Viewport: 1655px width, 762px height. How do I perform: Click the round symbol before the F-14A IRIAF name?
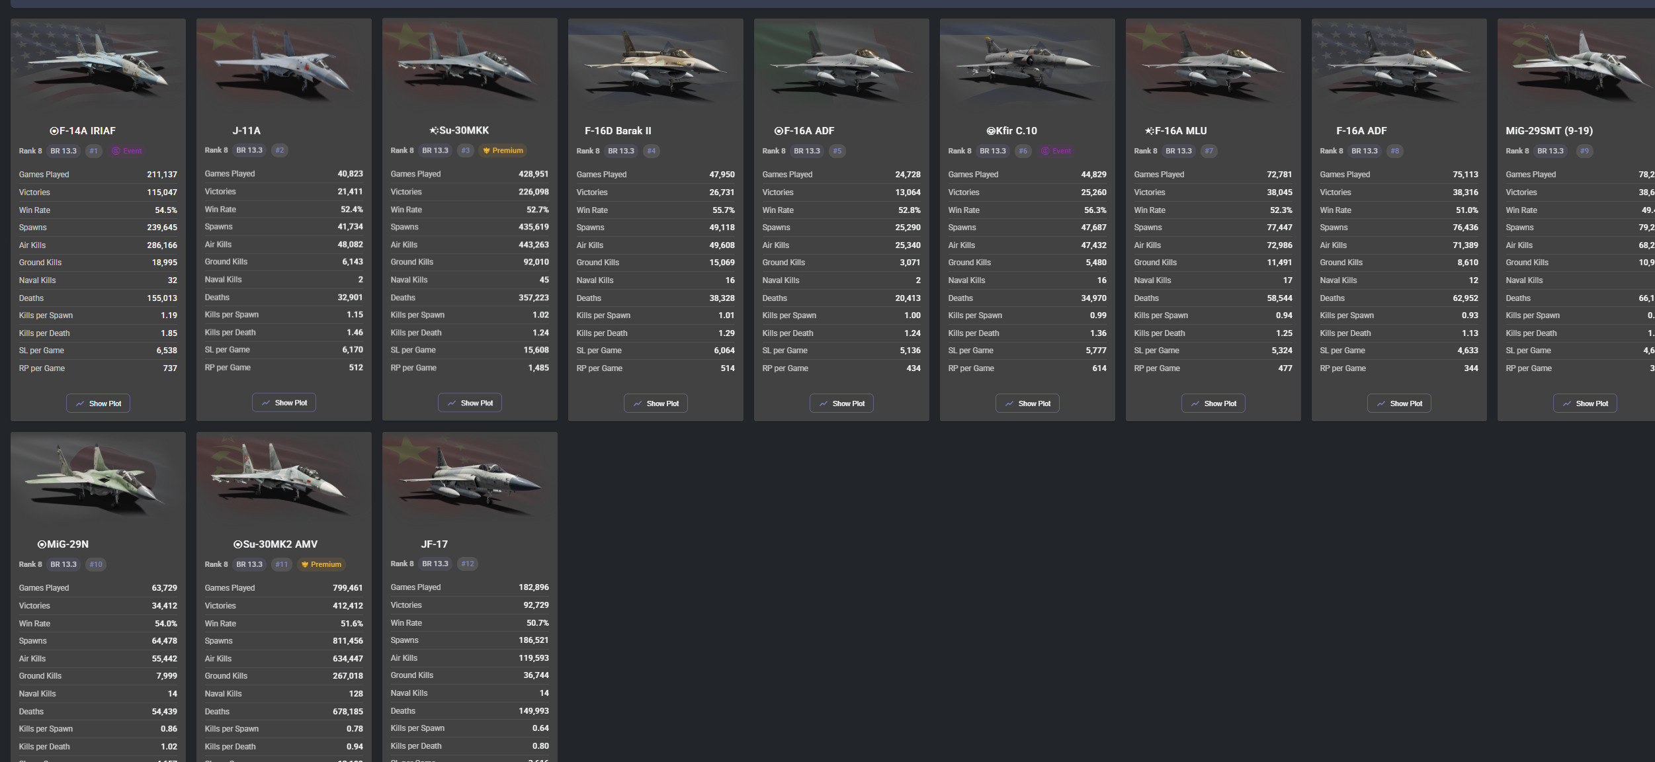54,131
